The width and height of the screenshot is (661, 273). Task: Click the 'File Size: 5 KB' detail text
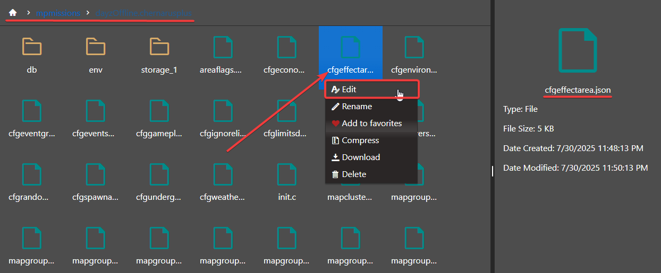click(529, 129)
